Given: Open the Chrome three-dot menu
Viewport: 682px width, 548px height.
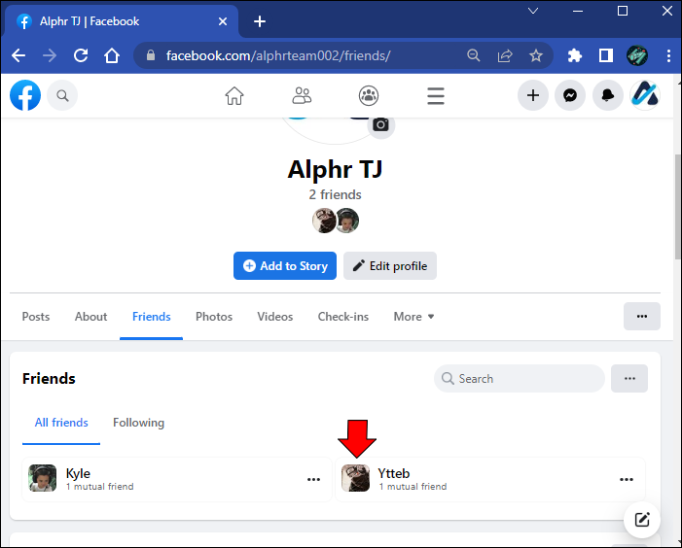Looking at the screenshot, I should pyautogui.click(x=668, y=55).
